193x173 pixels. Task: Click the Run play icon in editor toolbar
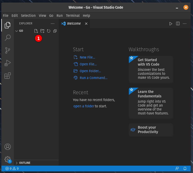[x=171, y=24]
